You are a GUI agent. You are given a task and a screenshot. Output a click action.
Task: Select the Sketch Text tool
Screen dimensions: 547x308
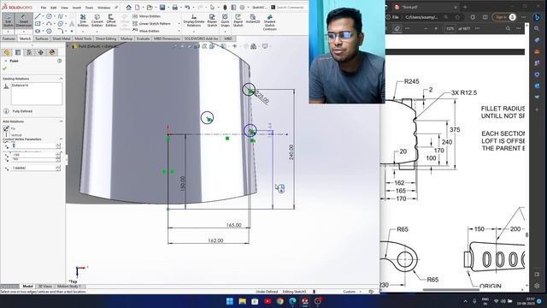click(x=72, y=24)
